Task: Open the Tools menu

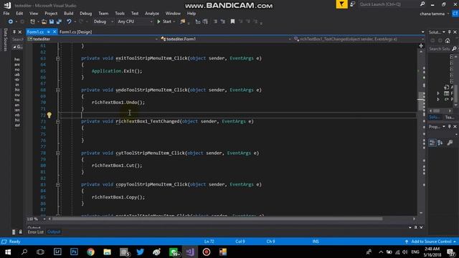Action: click(120, 14)
